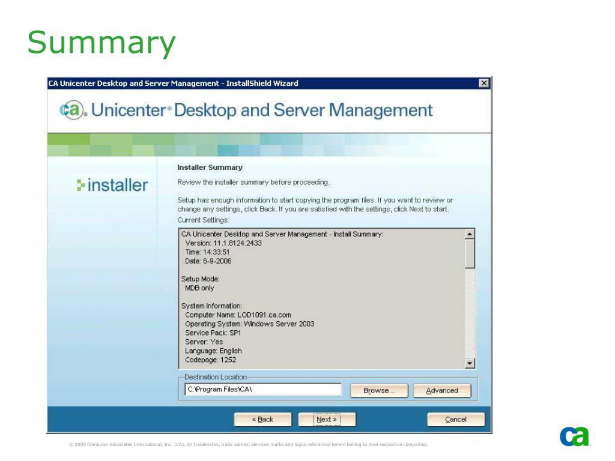Click the Destination Location path field
615x461 pixels.
(263, 389)
